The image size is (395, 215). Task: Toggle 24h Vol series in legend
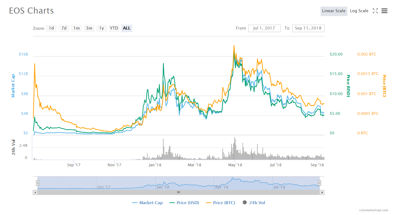coord(254,203)
